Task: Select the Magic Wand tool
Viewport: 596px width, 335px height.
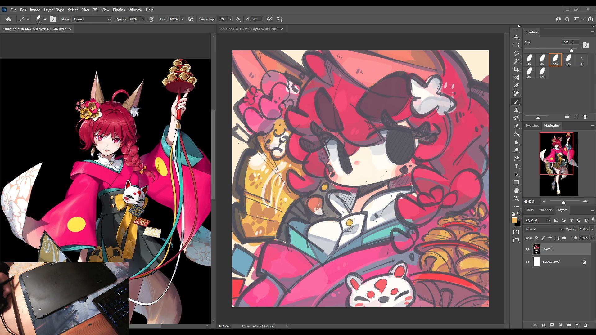Action: 516,61
